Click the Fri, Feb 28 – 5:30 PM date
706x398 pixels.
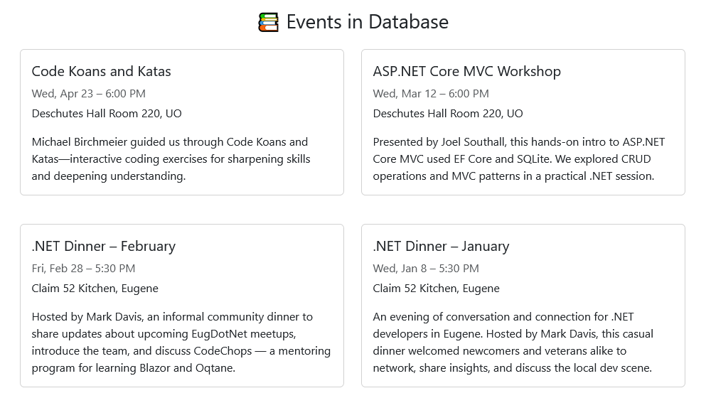click(83, 269)
